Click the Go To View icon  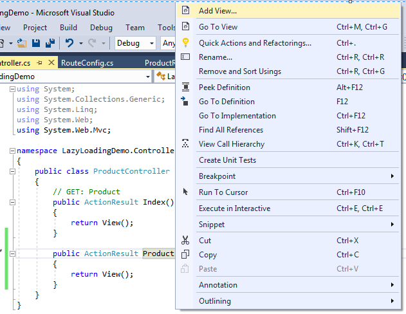186,26
